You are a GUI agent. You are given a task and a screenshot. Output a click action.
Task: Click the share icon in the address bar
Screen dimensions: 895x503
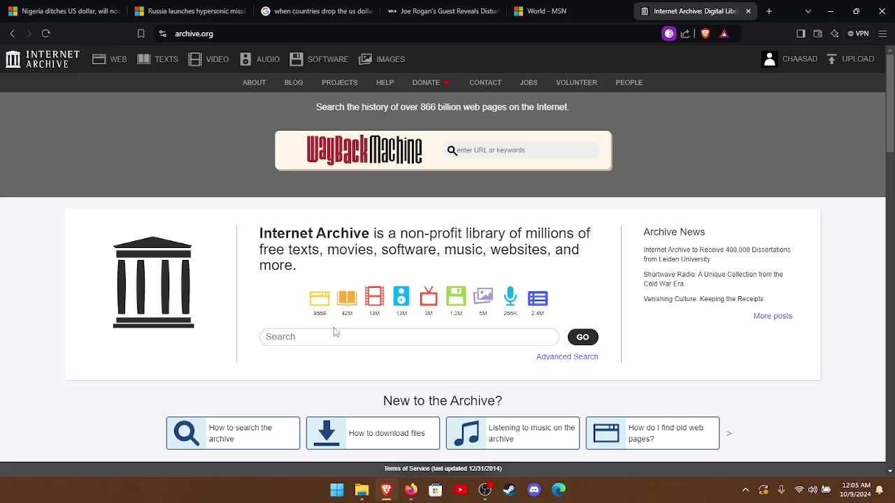(685, 34)
